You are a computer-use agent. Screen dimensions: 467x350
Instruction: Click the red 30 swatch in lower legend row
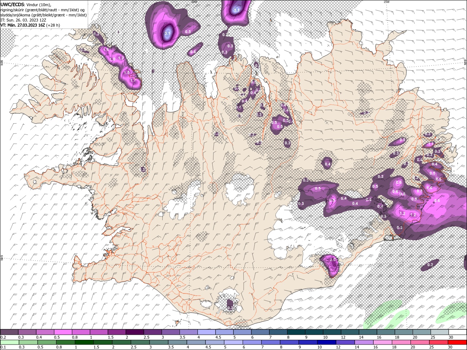457,342
